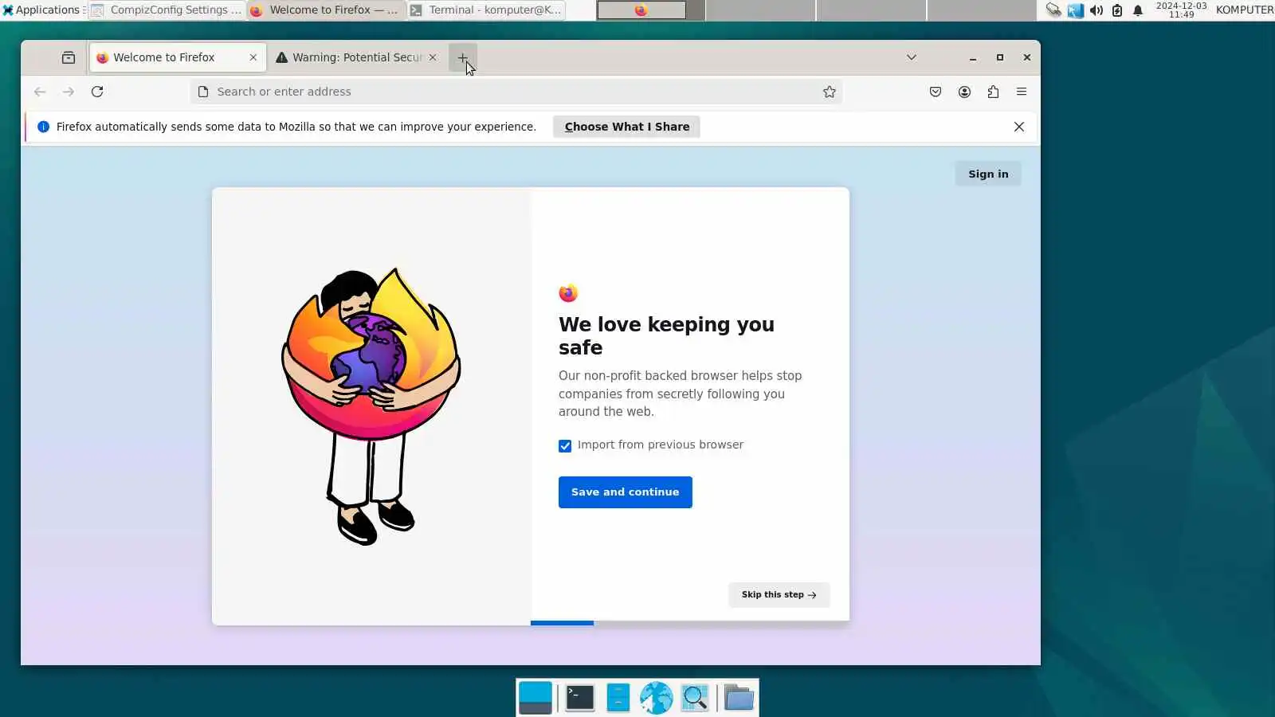Open the notification bell in the panel
Viewport: 1275px width, 717px height.
1138,10
